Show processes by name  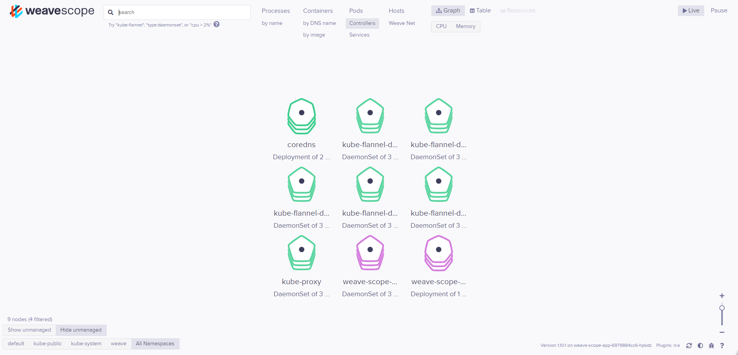click(x=272, y=23)
